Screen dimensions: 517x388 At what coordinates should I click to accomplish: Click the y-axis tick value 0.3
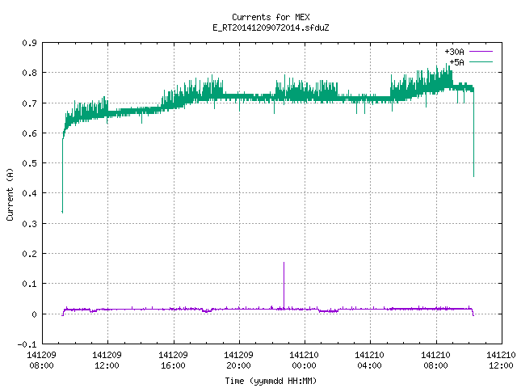pos(29,224)
